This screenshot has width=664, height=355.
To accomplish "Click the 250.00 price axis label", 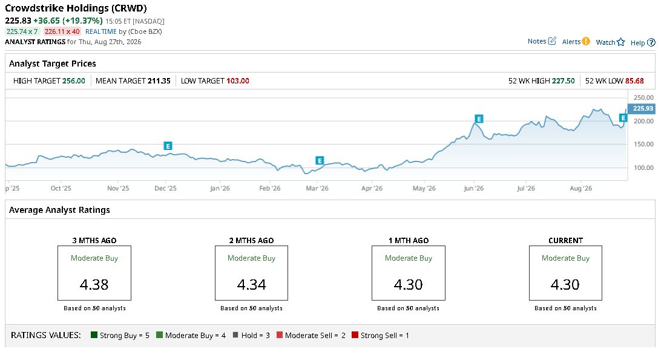I will tap(643, 97).
